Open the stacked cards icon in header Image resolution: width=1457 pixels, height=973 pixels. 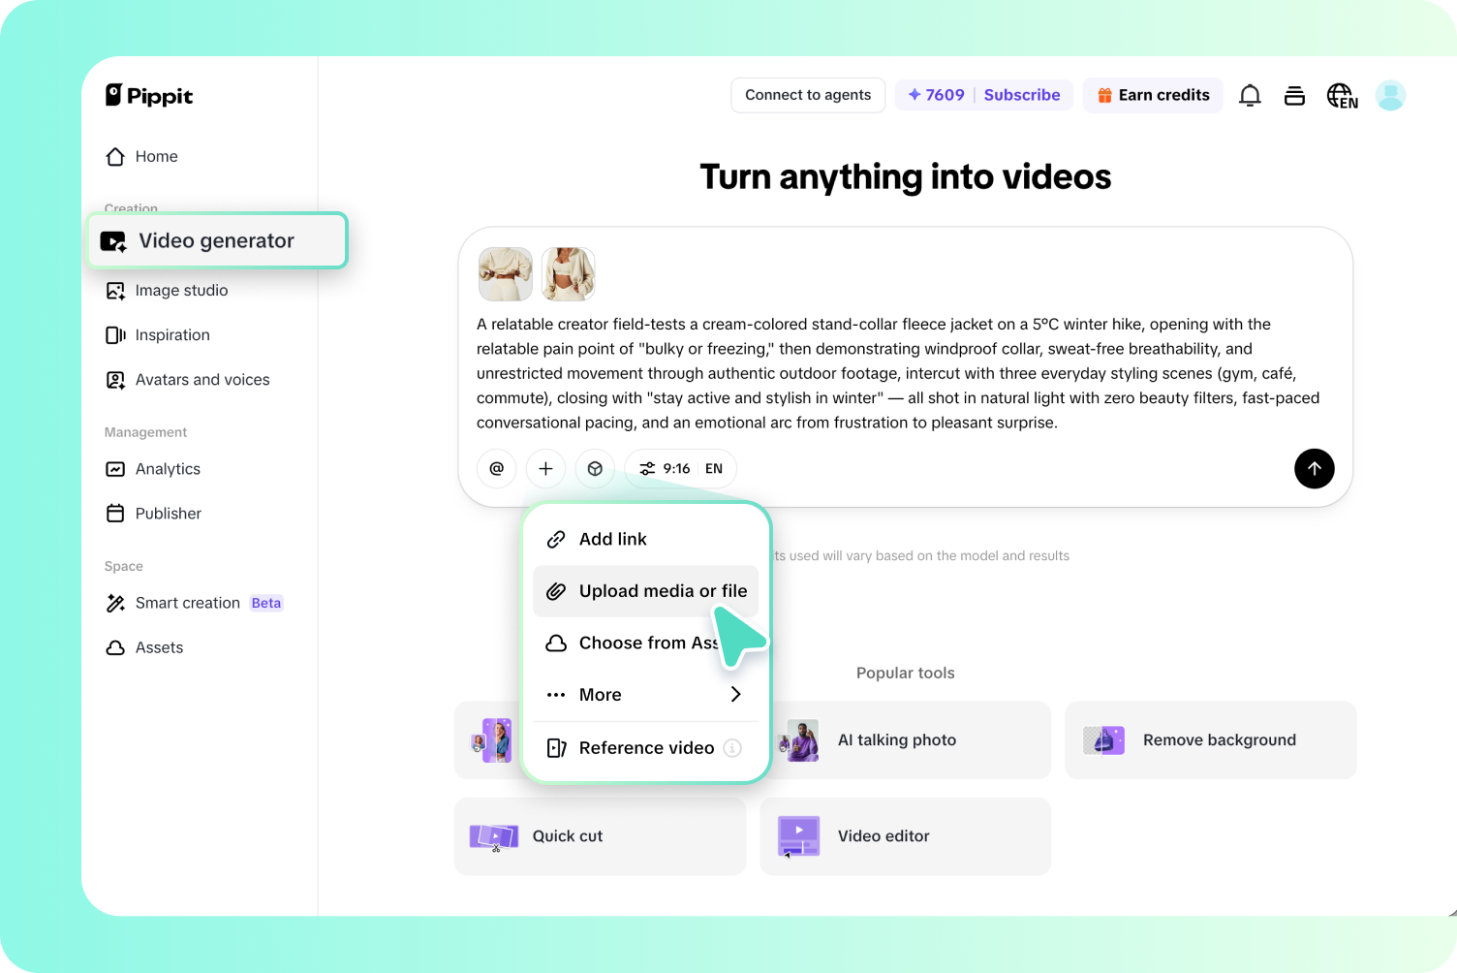[1294, 95]
